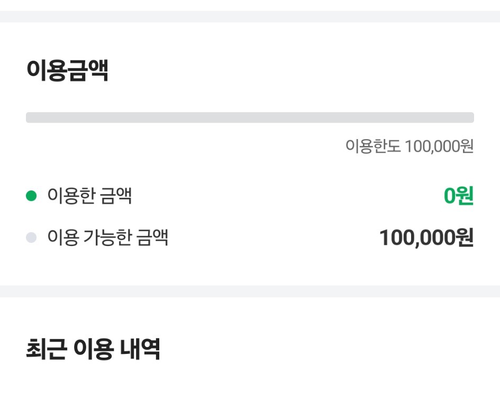500x401 pixels.
Task: Enable the used amount highlight dot
Action: (x=31, y=195)
